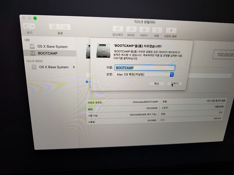
Task: Click the Restore (복원) toolbar icon
Action: pyautogui.click(x=157, y=30)
